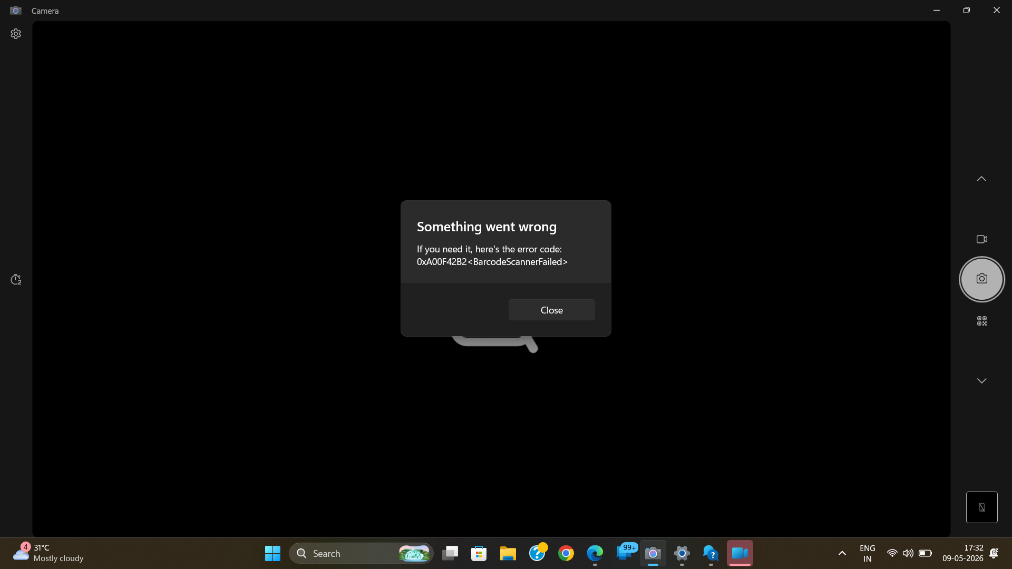Switch to barcode scanner mode
This screenshot has width=1012, height=569.
click(981, 321)
